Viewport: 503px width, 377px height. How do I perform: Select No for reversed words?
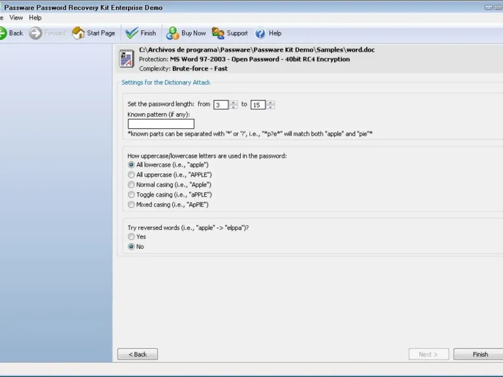pyautogui.click(x=131, y=246)
